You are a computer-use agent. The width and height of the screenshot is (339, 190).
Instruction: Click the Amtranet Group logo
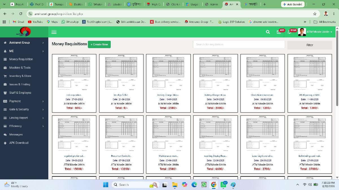pyautogui.click(x=24, y=32)
